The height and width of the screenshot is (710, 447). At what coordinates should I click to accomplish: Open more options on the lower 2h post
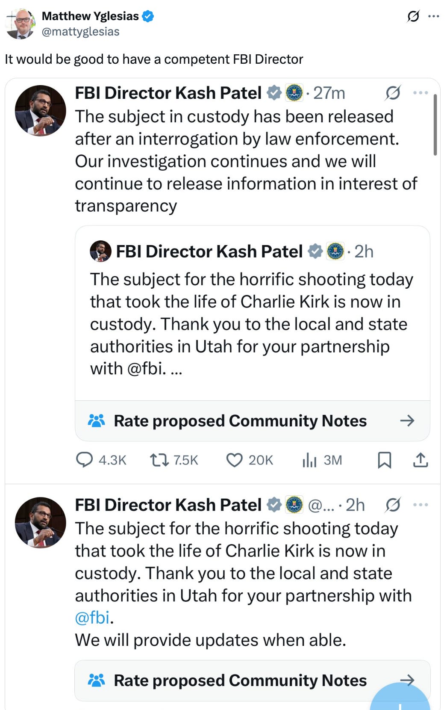(421, 505)
